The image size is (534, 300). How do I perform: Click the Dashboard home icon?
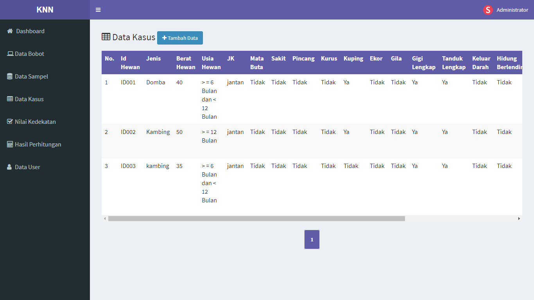(10, 31)
